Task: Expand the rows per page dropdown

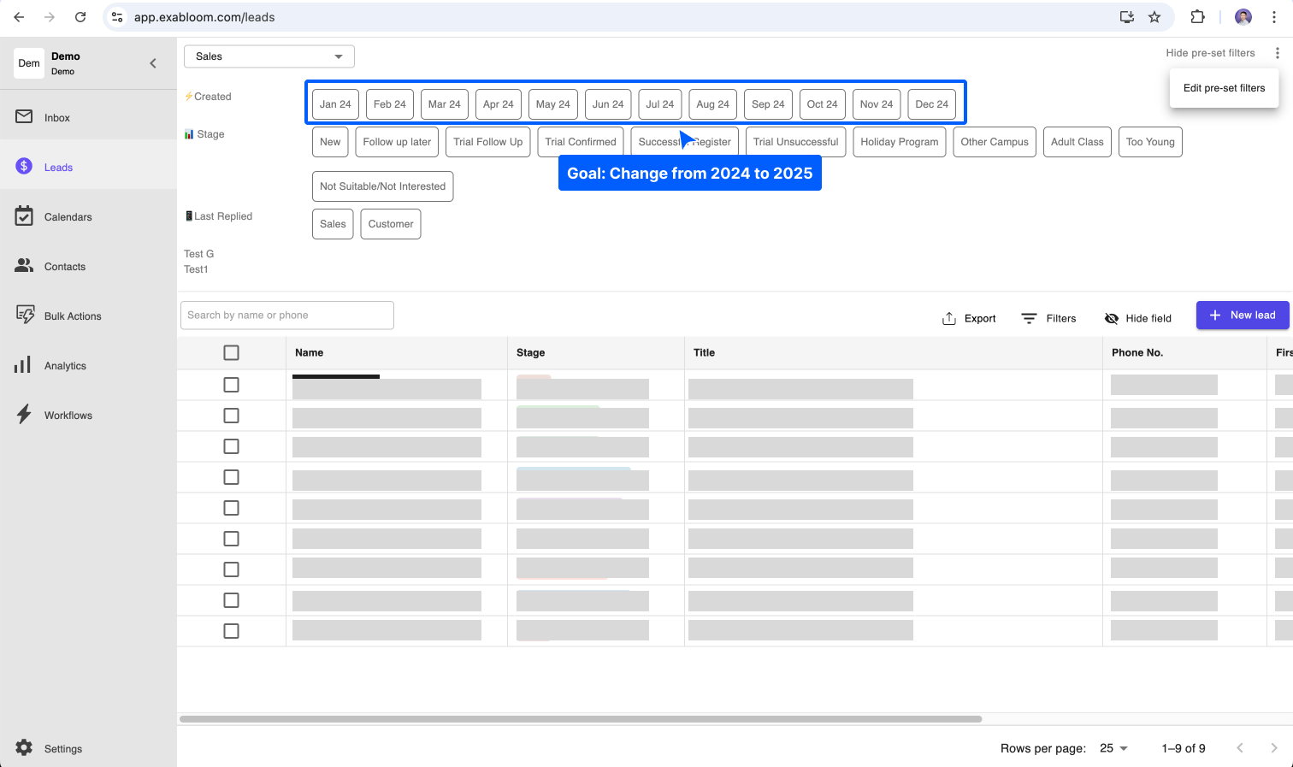Action: (x=1113, y=748)
